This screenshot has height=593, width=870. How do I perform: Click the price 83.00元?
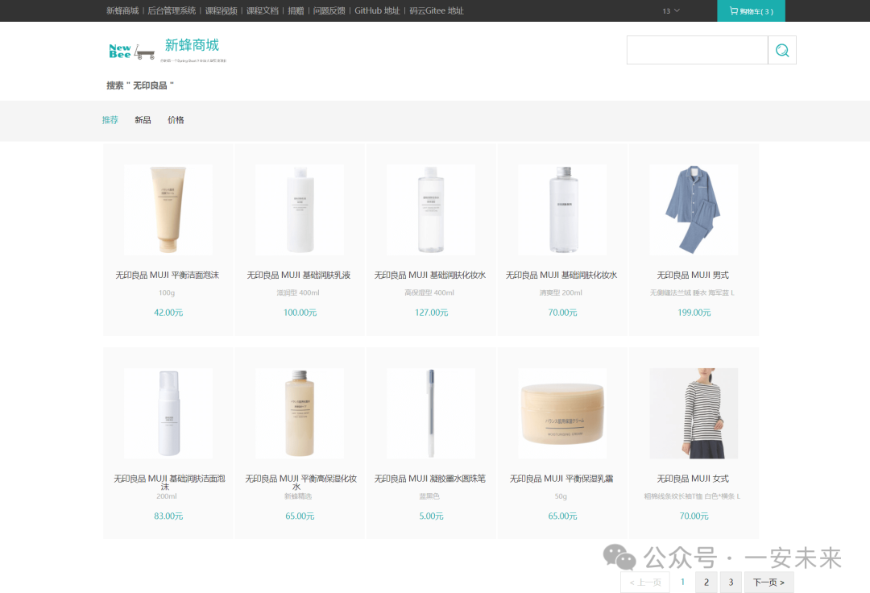pos(168,516)
